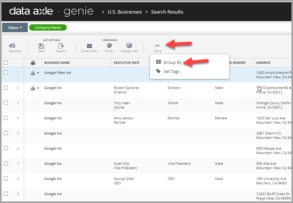The width and height of the screenshot is (293, 203).
Task: Start a Direct Mail campaign
Action: tap(89, 47)
